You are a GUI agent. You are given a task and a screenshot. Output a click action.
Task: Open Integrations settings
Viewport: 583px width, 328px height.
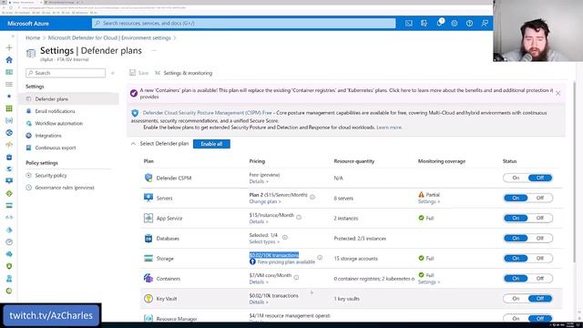coord(48,136)
